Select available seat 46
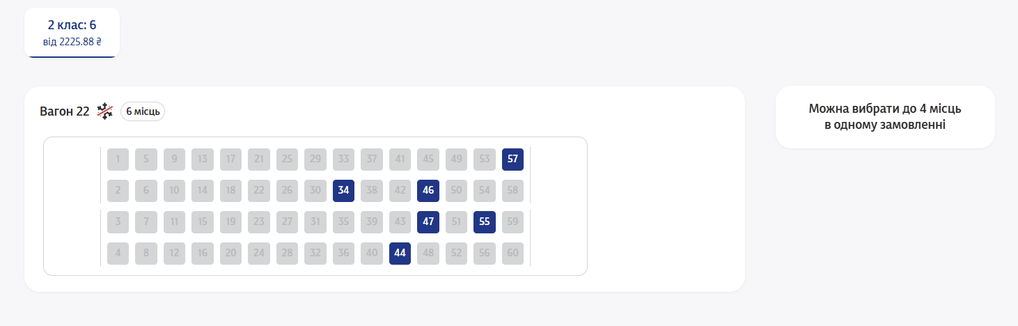The height and width of the screenshot is (326, 1018). click(x=428, y=191)
